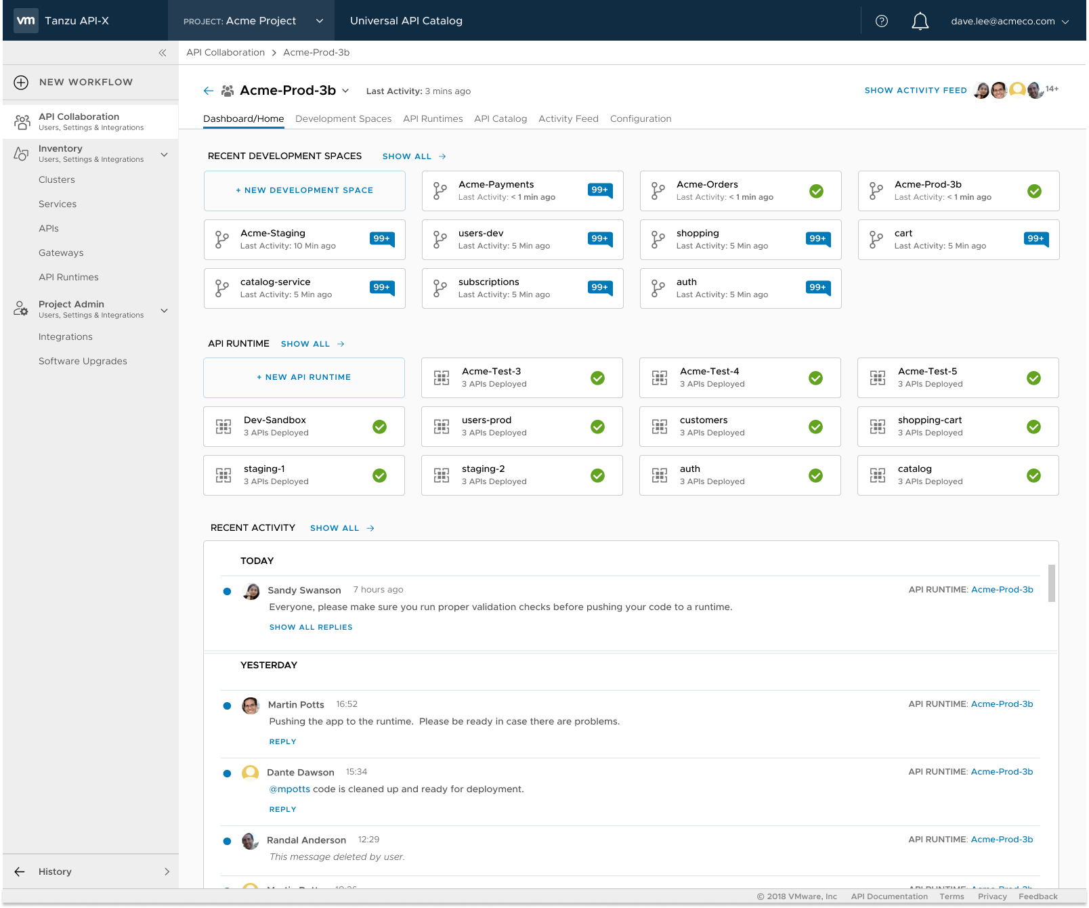Click the team group icon next to Acme-Prod-3b

[x=228, y=91]
